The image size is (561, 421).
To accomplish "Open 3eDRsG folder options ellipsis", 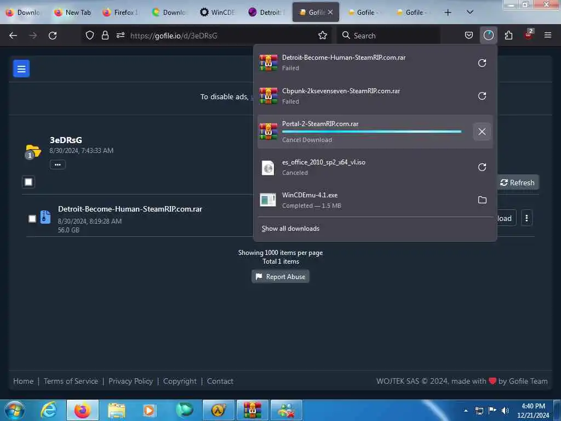I will click(x=58, y=164).
